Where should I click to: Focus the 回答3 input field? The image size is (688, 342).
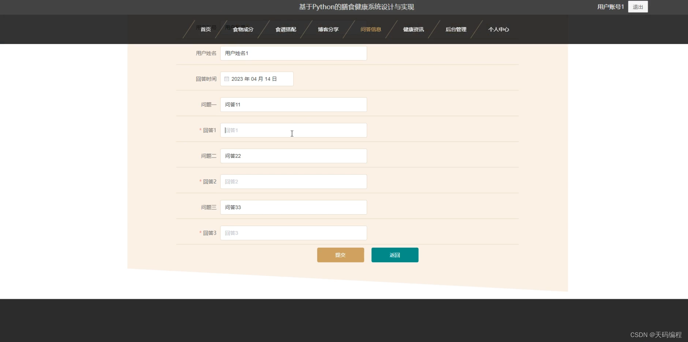click(x=293, y=233)
